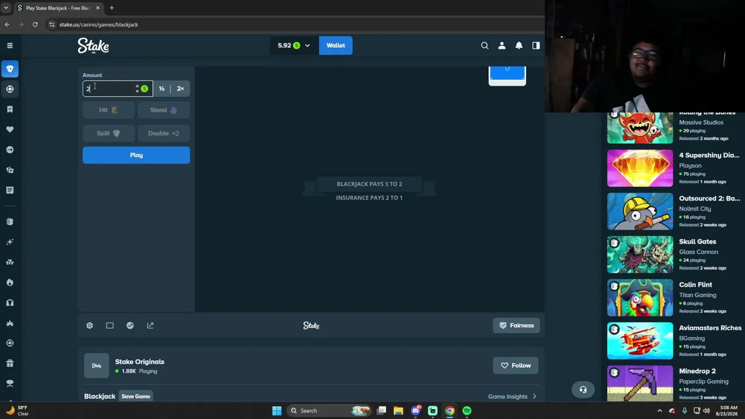This screenshot has height=419, width=745.
Task: Open the search magnifier in Stake header
Action: tap(485, 45)
